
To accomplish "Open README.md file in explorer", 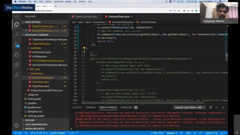I will pyautogui.click(x=35, y=112).
